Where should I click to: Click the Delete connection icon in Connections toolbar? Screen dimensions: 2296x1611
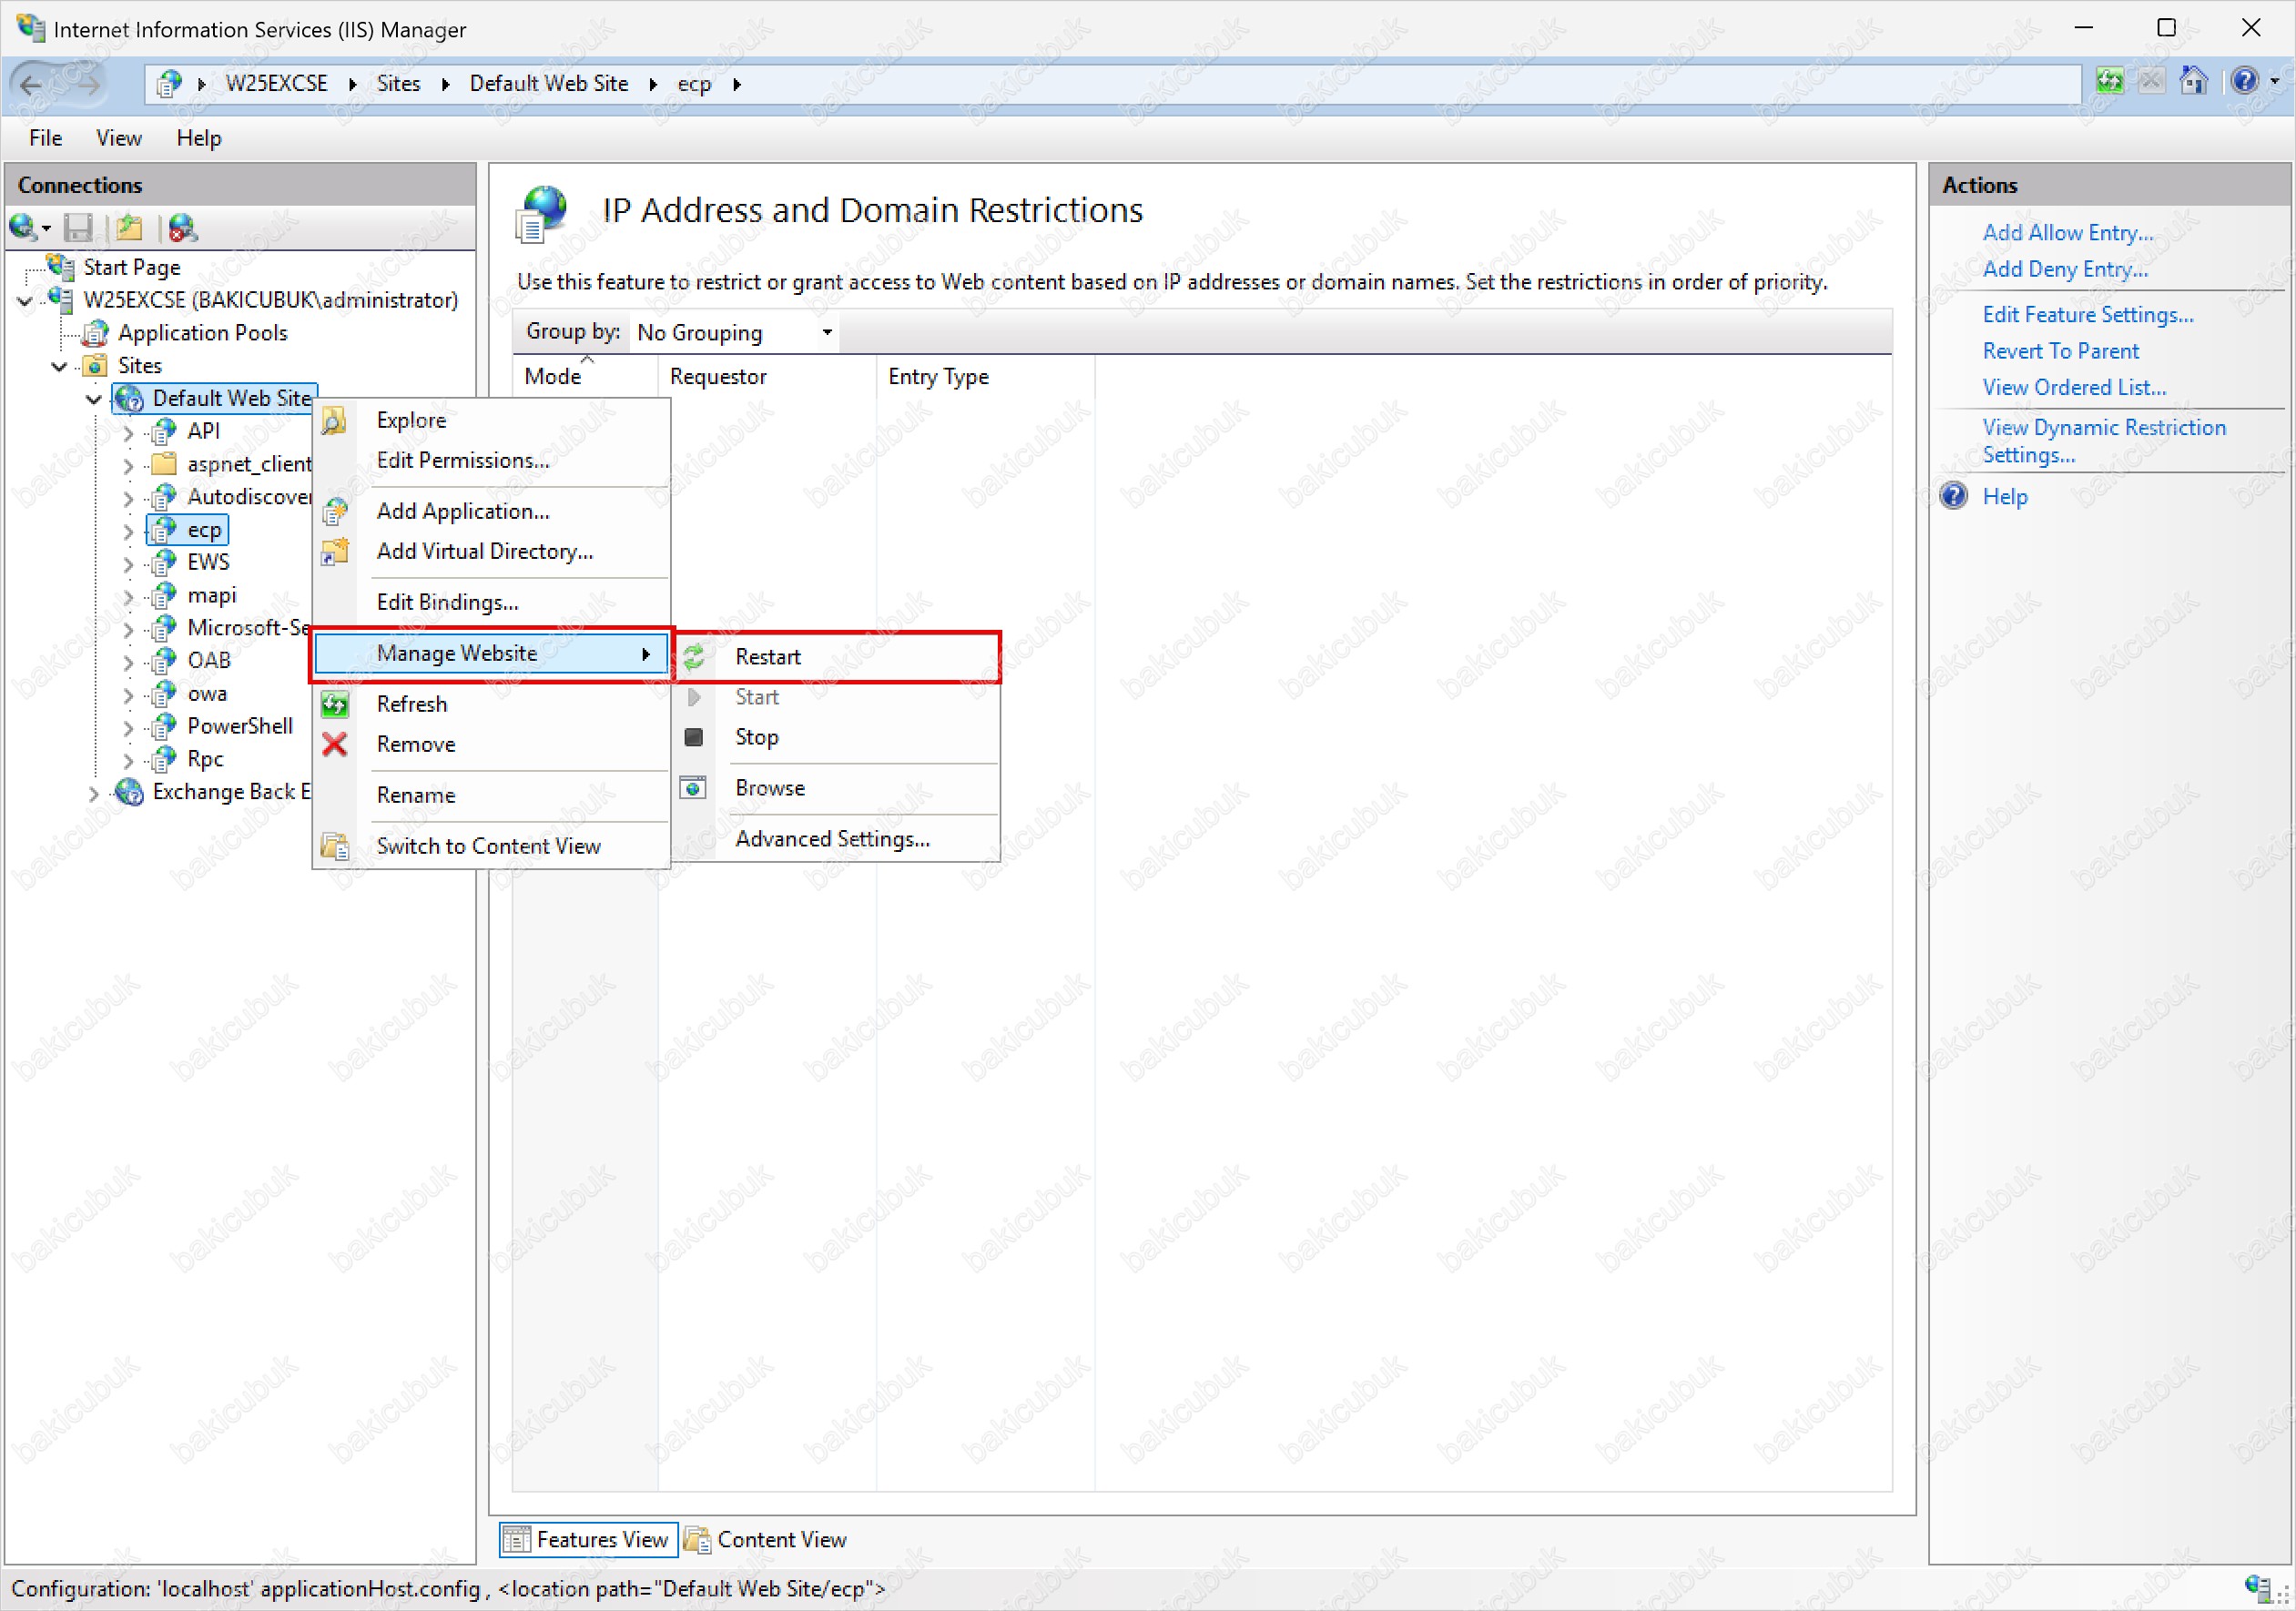(182, 228)
